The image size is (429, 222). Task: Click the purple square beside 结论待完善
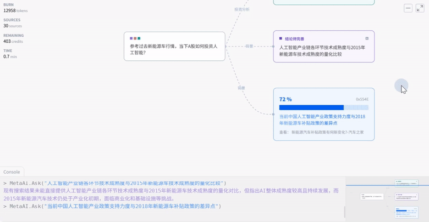pyautogui.click(x=280, y=39)
